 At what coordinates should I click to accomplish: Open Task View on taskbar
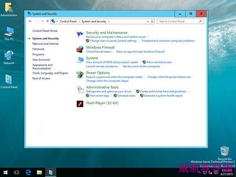[x=17, y=172]
